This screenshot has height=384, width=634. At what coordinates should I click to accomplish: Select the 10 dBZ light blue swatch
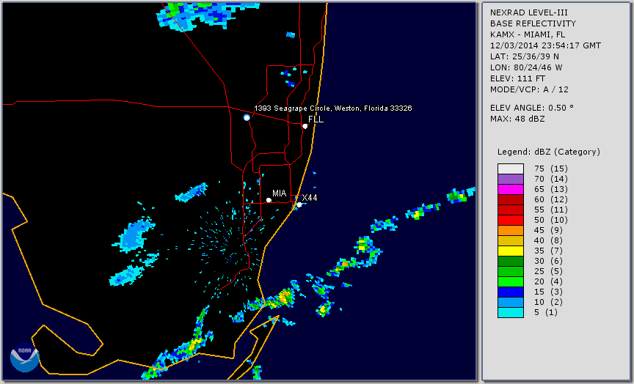(x=511, y=302)
